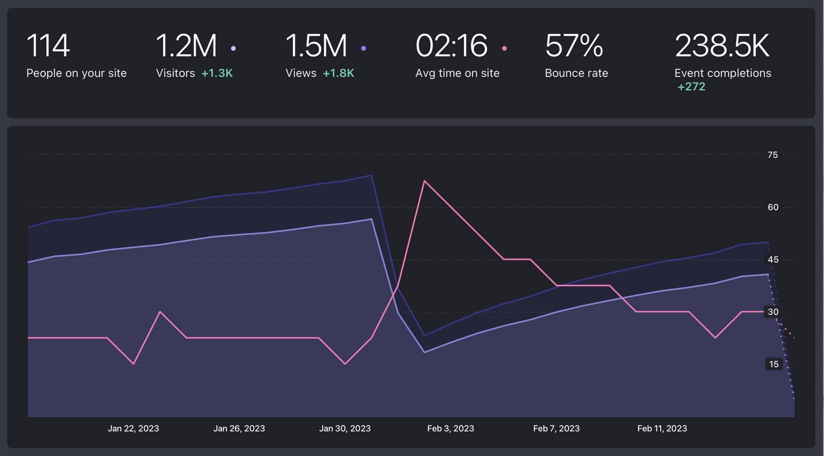Select the 114 People on your site stat
824x456 pixels.
coord(48,46)
